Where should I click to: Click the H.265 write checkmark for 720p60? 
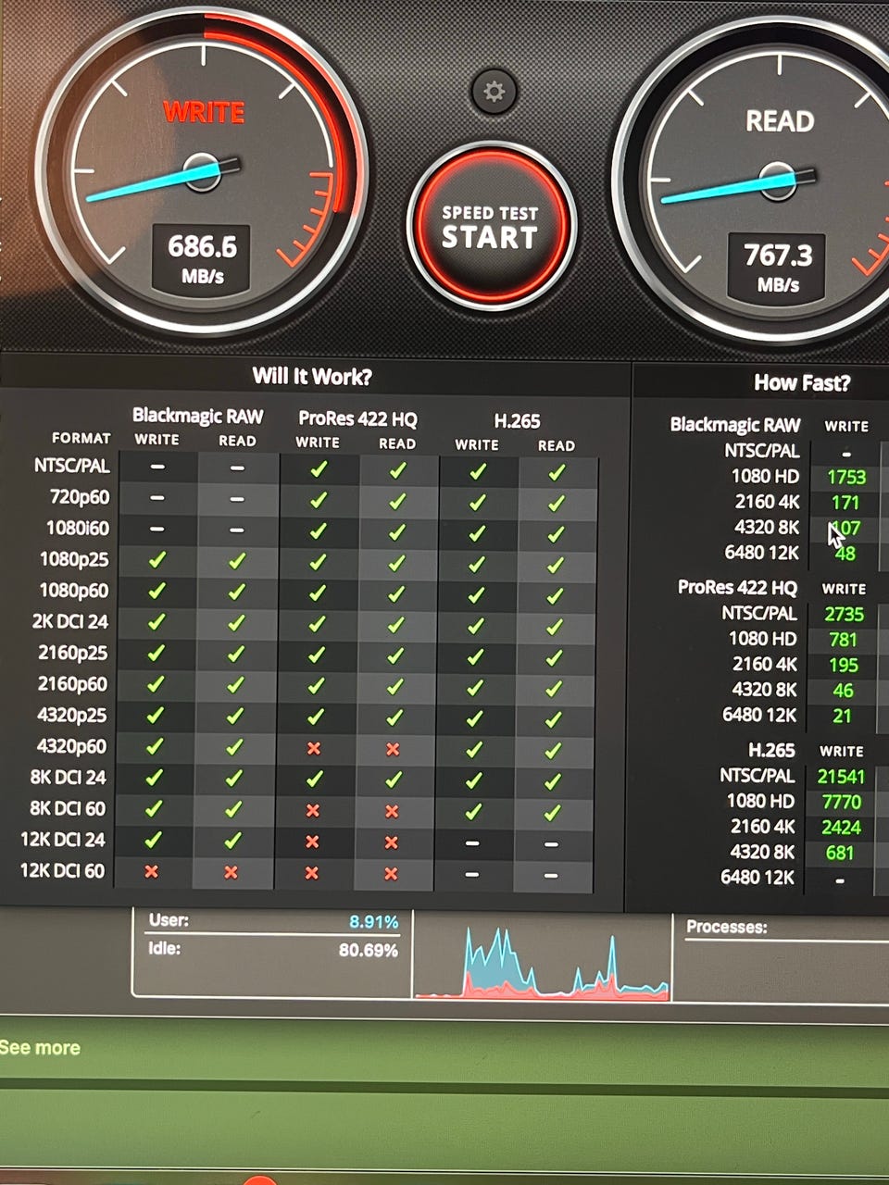(x=477, y=503)
